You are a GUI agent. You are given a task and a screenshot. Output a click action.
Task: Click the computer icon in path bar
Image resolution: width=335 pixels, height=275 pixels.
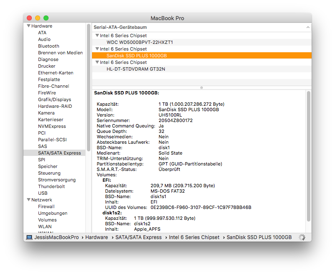pos(29,237)
